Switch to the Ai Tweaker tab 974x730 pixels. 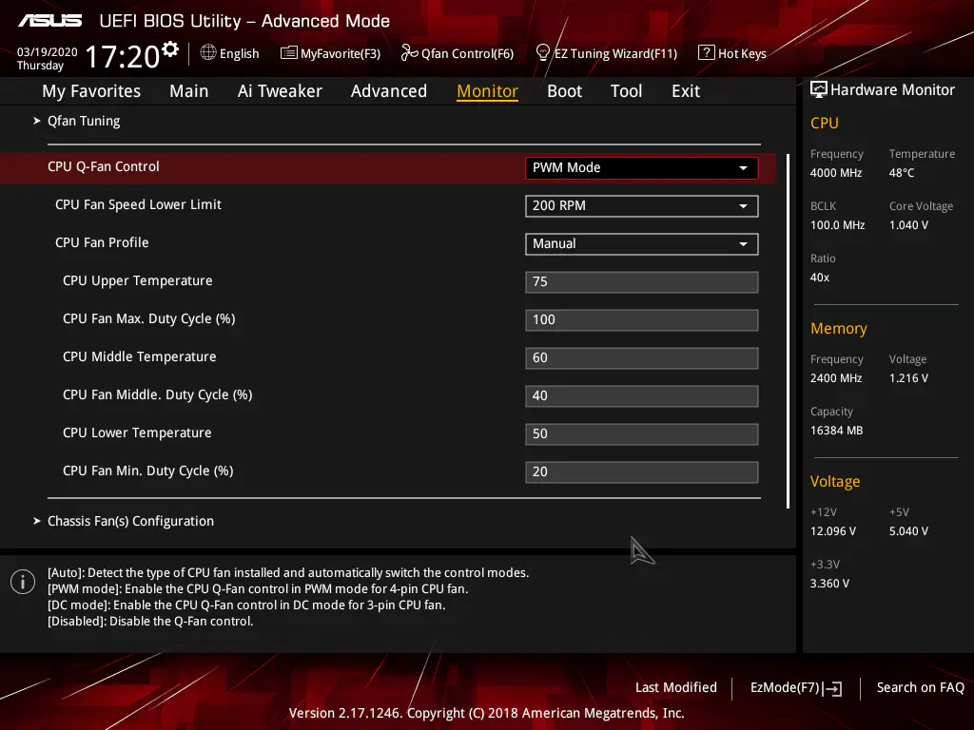(x=280, y=91)
